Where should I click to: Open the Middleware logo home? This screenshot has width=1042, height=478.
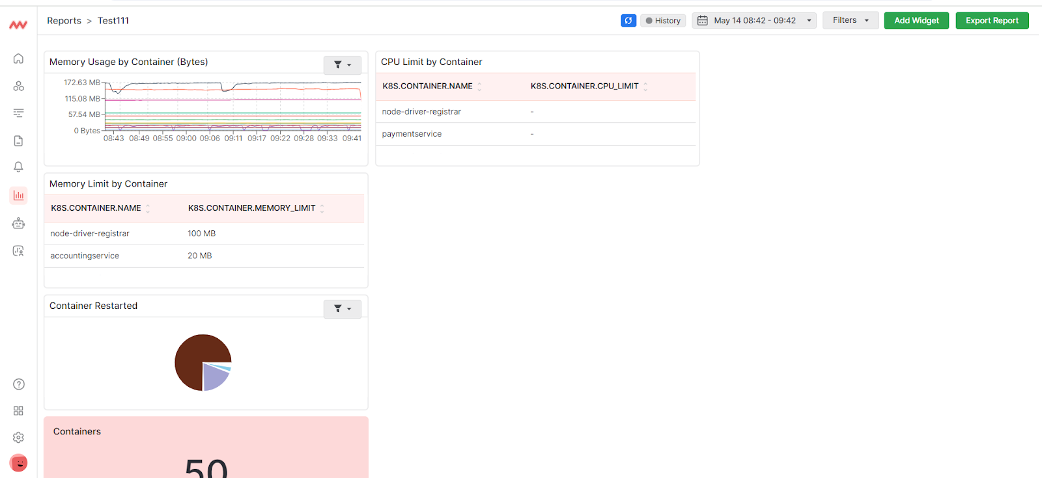(18, 25)
